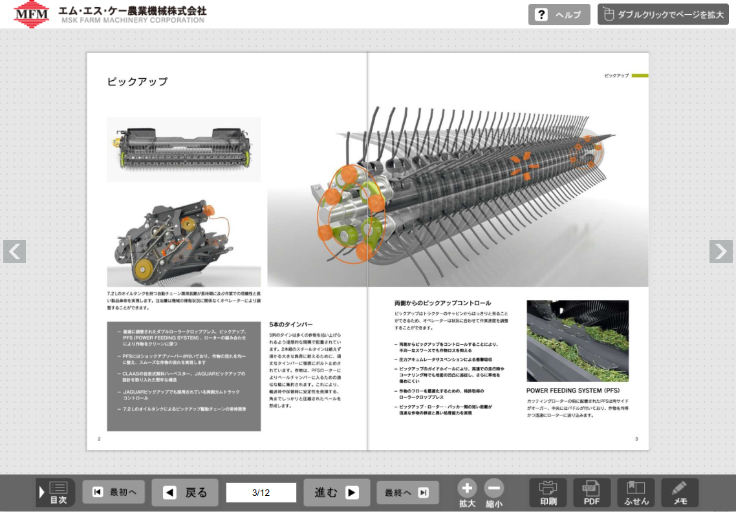Click the MSK FARM MACHINERY CORPORATION text
Screen dimensions: 736x512
click(x=133, y=20)
